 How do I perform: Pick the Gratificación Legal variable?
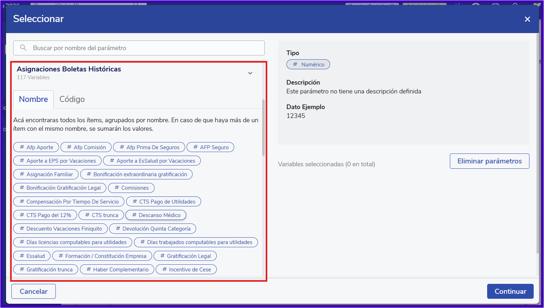click(185, 256)
